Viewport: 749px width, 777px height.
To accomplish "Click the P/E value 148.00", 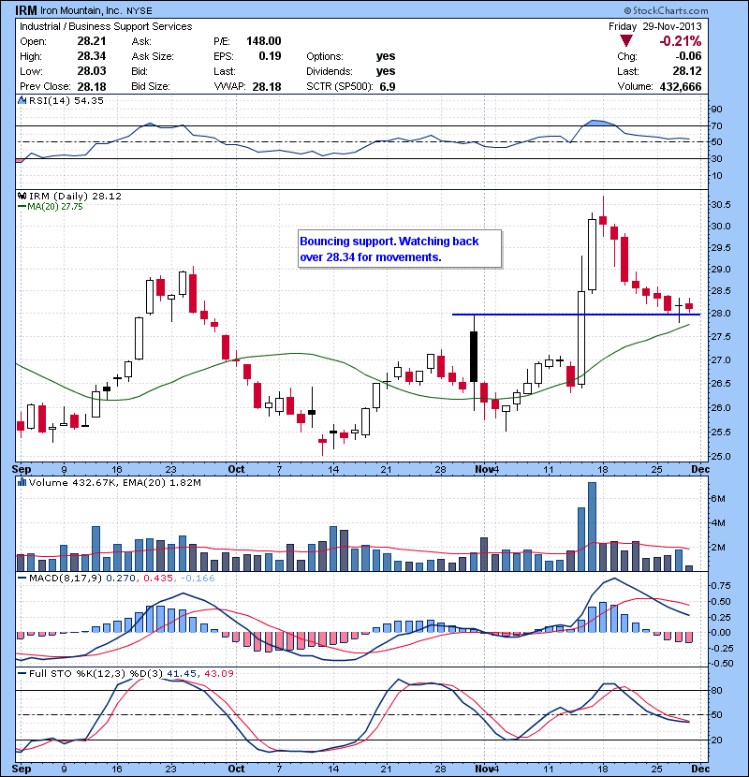I will [264, 41].
